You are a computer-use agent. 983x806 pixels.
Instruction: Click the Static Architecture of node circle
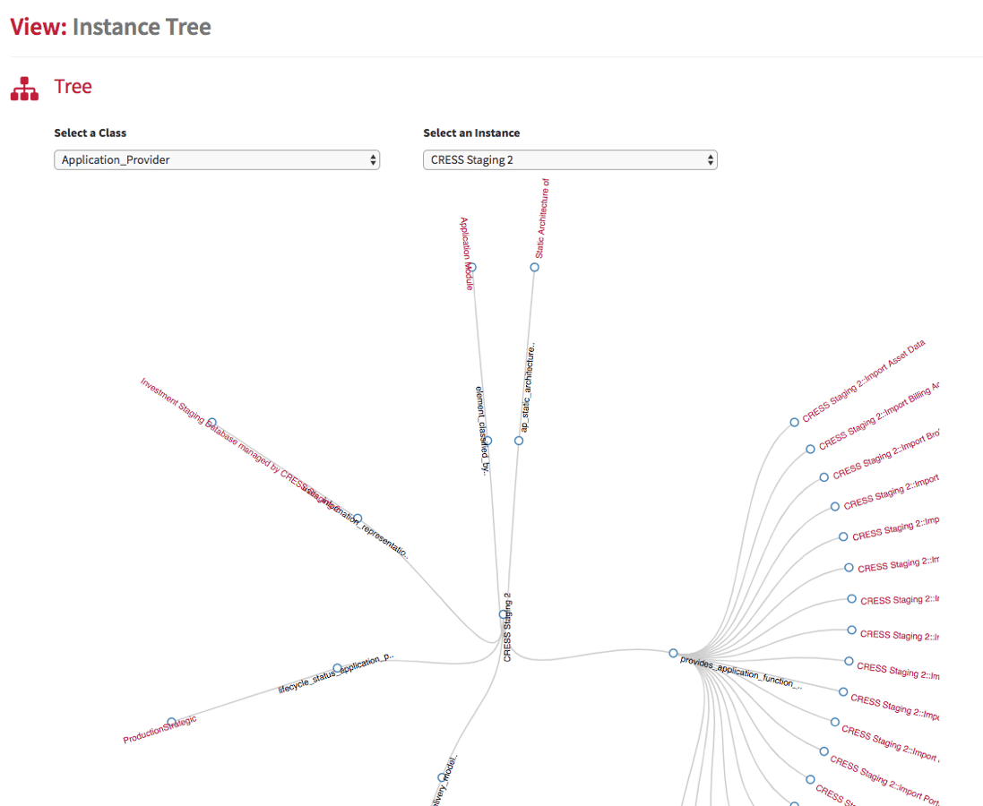click(x=534, y=267)
